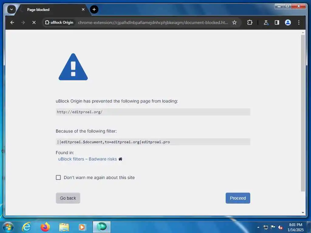Stop loading the page
The image size is (311, 233).
pos(34,22)
